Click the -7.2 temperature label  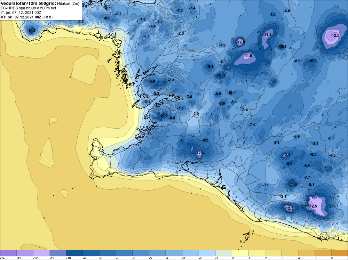(160, 22)
